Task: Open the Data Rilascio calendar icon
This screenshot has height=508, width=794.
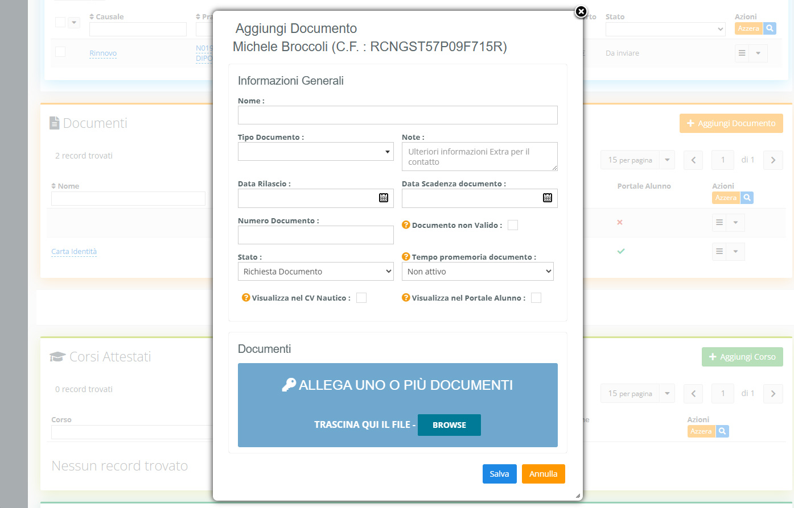Action: [x=384, y=198]
